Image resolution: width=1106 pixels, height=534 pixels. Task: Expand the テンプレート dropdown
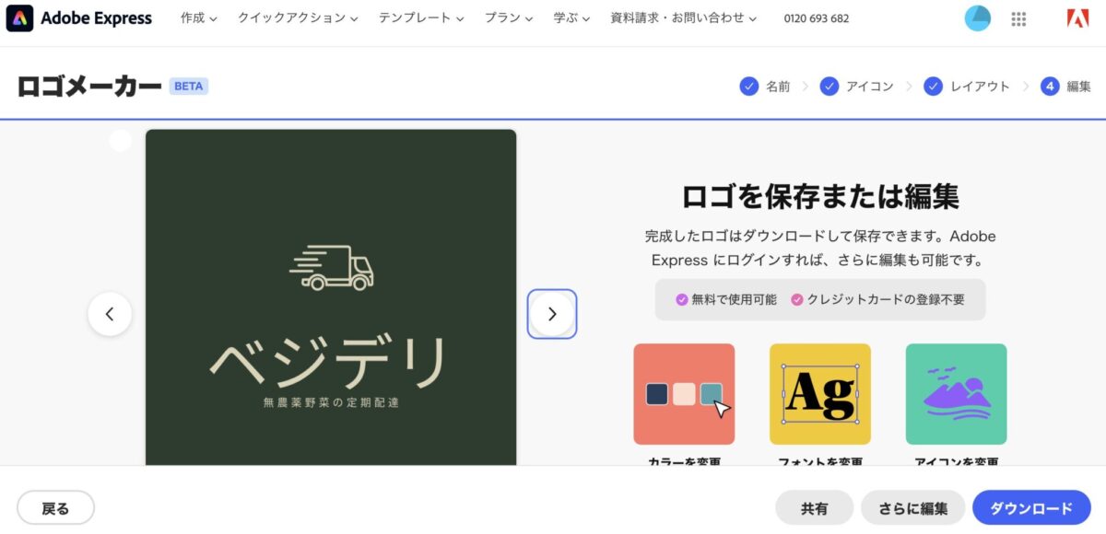421,18
